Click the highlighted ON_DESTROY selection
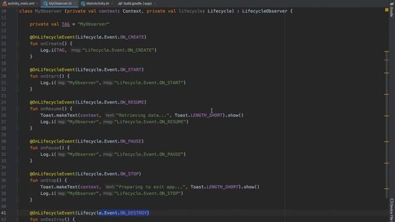This screenshot has height=222, width=395. [x=124, y=213]
